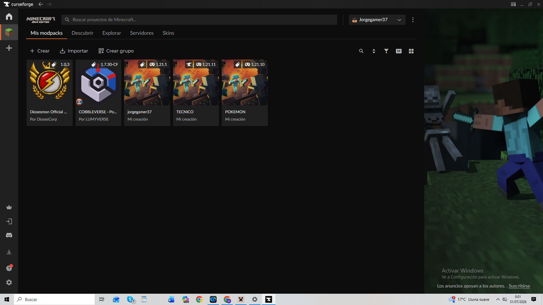Image resolution: width=543 pixels, height=305 pixels.
Task: Open the downloads icon in sidebar
Action: click(x=9, y=252)
